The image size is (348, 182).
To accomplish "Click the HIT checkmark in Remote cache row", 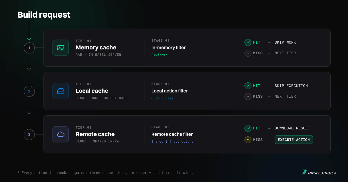I will (248, 128).
